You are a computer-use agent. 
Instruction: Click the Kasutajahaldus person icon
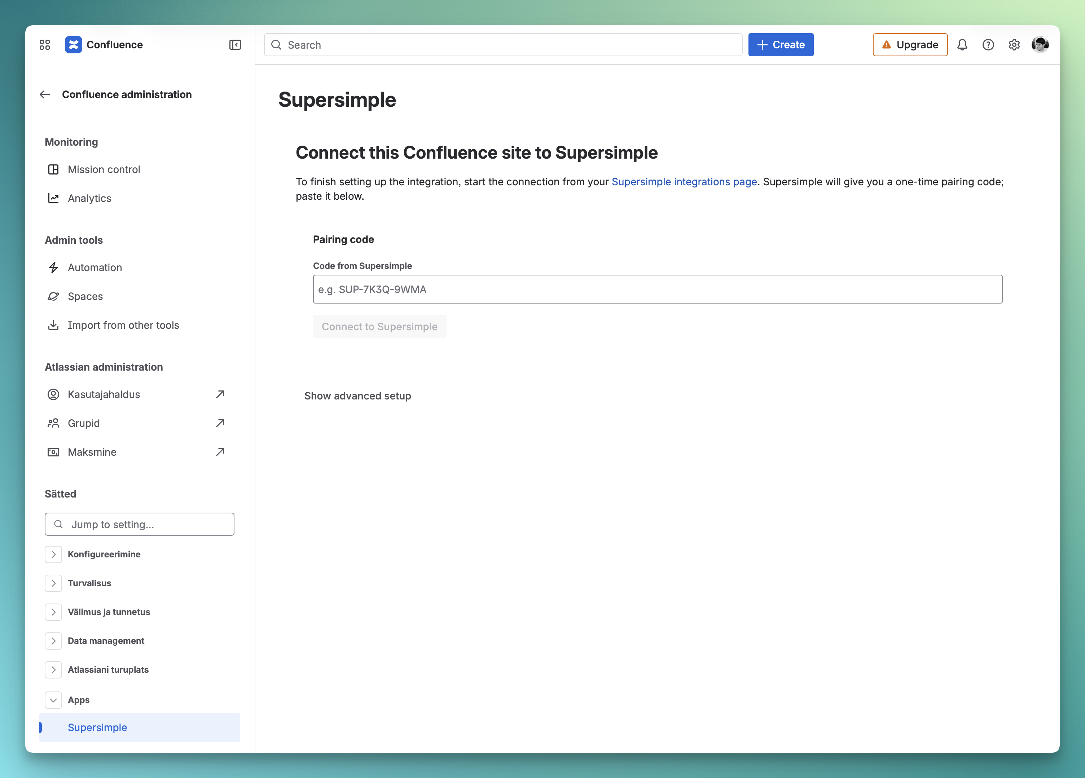pos(53,394)
